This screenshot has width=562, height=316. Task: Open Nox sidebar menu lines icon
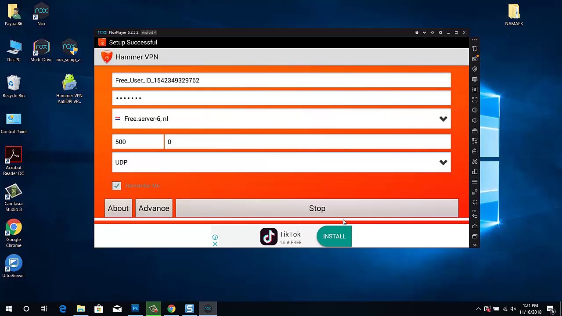coord(475,182)
